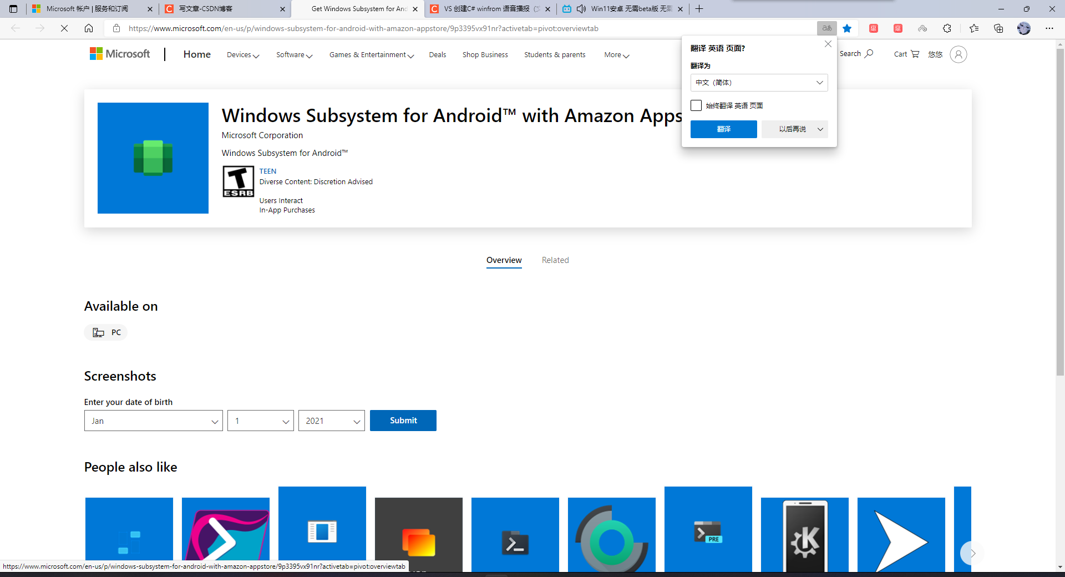Click the Windows Subsystem for Android app icon
The width and height of the screenshot is (1065, 577).
(153, 158)
